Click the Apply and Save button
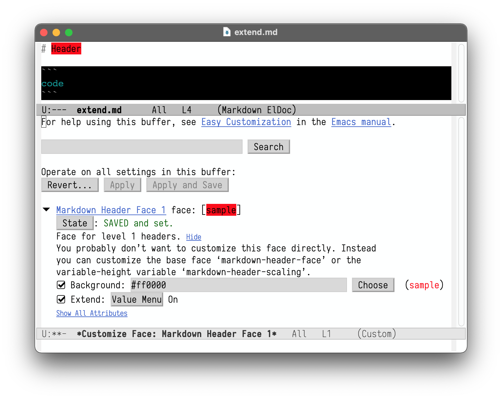Viewport: 502px width, 399px height. click(x=187, y=185)
